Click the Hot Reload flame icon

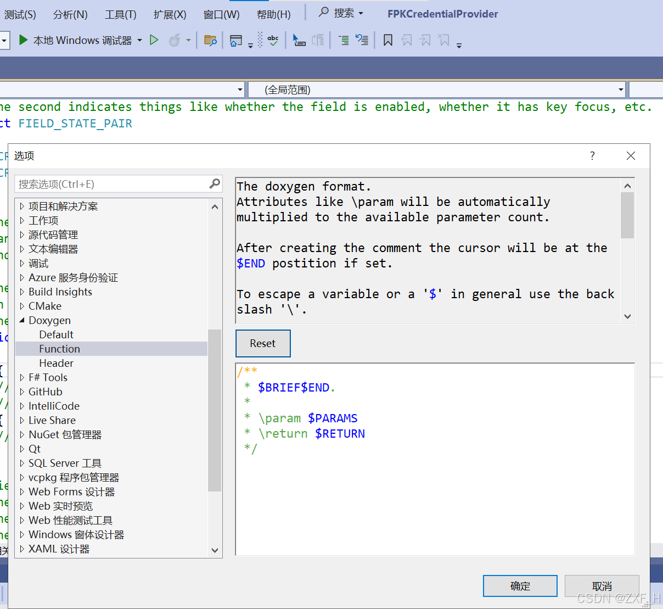[175, 40]
